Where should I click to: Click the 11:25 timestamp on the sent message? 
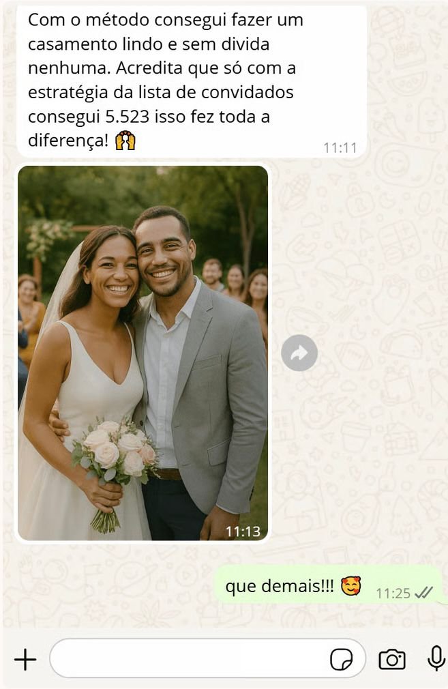pos(393,593)
